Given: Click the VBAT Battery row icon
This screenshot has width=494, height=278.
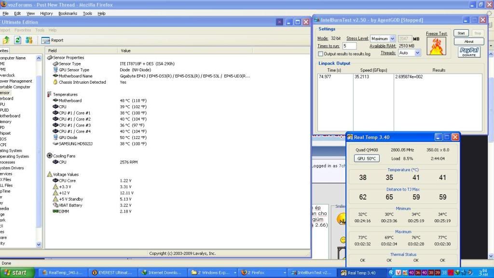Looking at the screenshot, I should click(55, 205).
